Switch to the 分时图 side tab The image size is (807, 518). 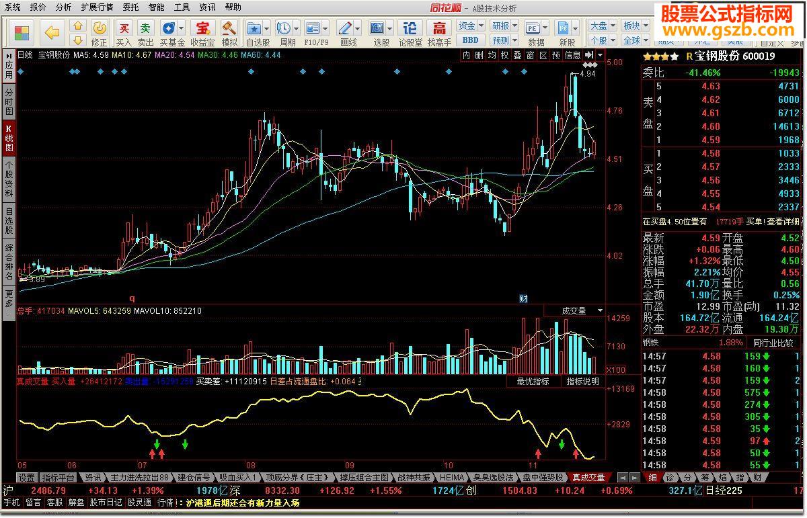click(9, 101)
